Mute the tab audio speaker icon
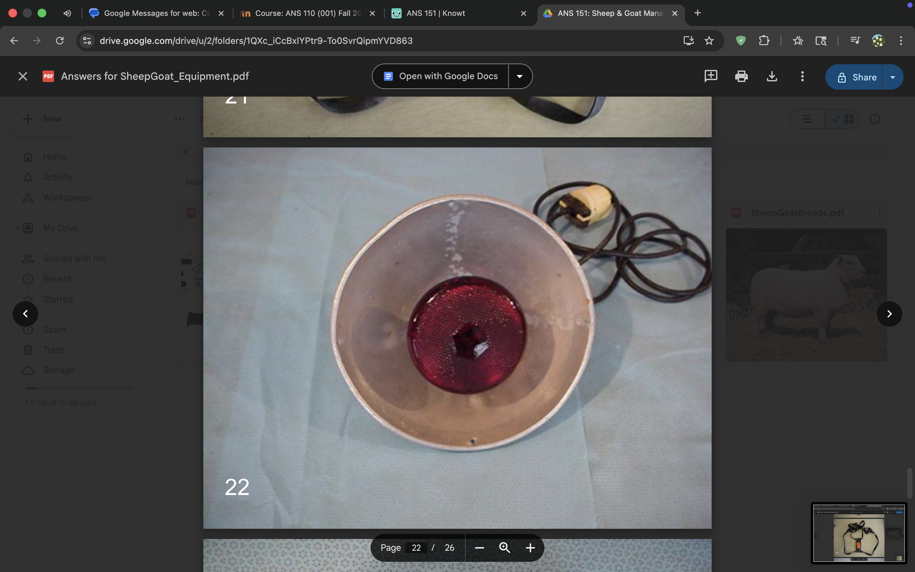The height and width of the screenshot is (572, 915). click(67, 13)
